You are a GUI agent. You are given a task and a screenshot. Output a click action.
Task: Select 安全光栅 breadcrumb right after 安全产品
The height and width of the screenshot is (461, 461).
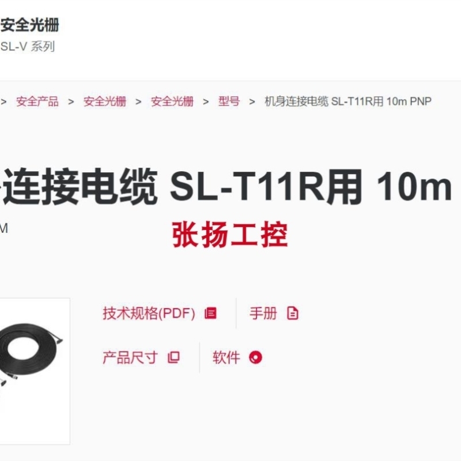(105, 101)
